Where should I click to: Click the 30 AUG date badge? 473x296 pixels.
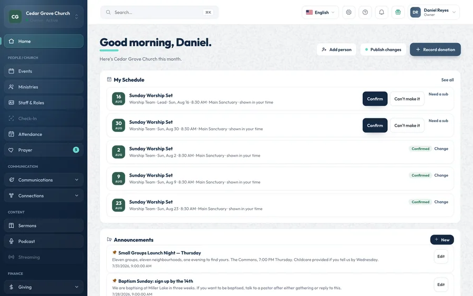(119, 125)
